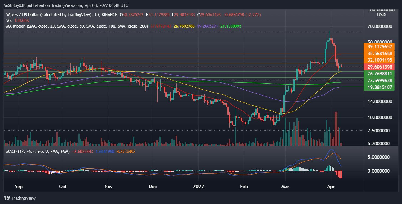
Task: Click the current price label 29.6061398
Action: 378,67
